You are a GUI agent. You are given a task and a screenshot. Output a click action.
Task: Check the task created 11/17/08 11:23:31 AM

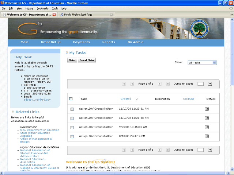pyautogui.click(x=72, y=109)
